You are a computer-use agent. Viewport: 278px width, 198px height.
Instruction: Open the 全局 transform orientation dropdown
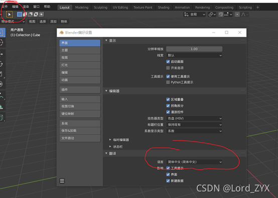click(x=195, y=15)
